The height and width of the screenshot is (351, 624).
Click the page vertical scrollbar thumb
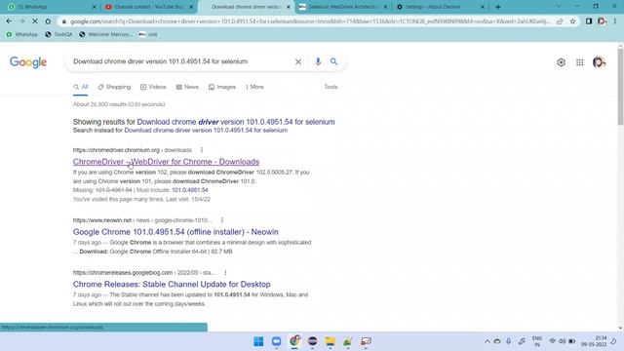coord(620,87)
